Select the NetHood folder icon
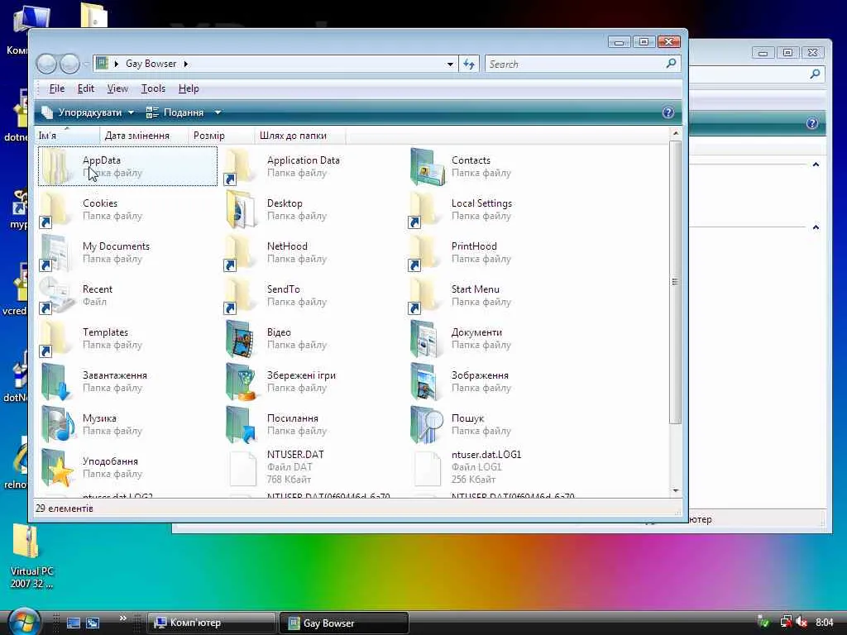Viewport: 847px width, 635px height. [x=240, y=252]
